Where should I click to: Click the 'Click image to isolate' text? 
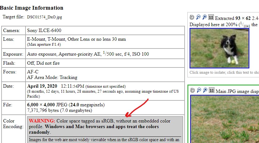pyautogui.click(x=224, y=72)
